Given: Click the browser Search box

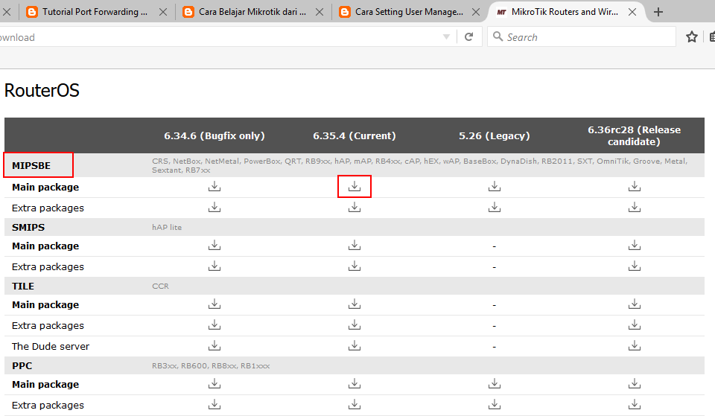Looking at the screenshot, I should pos(582,37).
